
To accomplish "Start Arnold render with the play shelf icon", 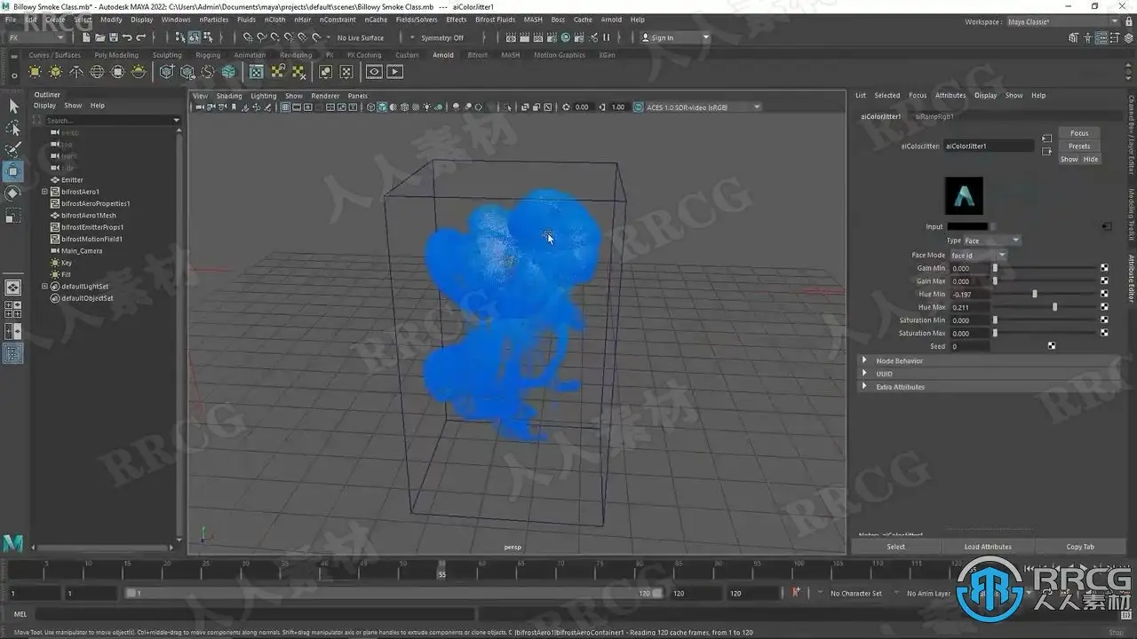I will pos(394,72).
